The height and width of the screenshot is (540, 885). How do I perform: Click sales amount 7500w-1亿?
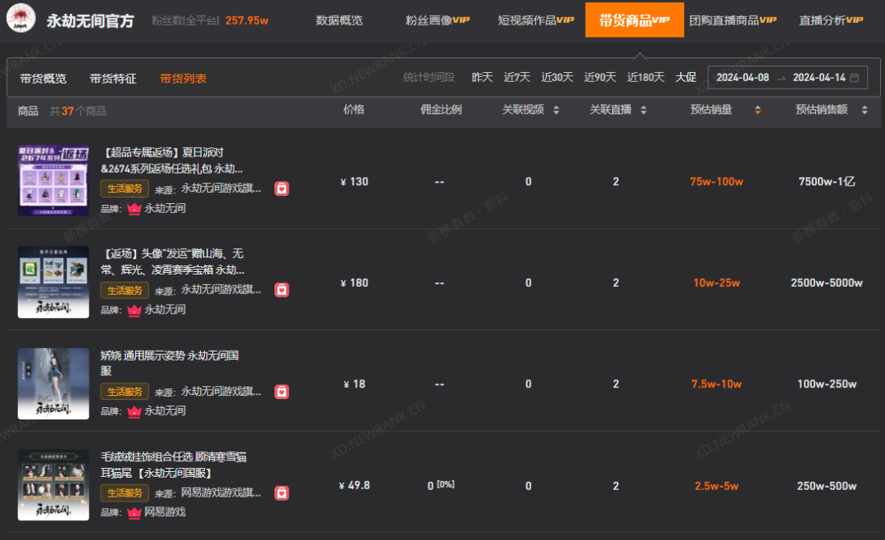(x=826, y=182)
